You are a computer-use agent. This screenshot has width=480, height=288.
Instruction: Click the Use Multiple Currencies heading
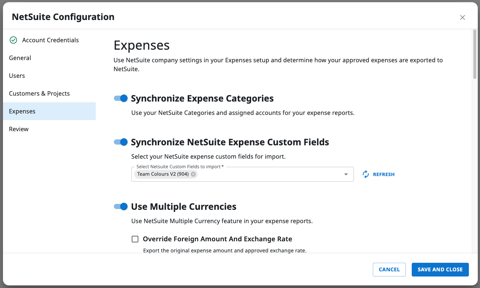184,206
